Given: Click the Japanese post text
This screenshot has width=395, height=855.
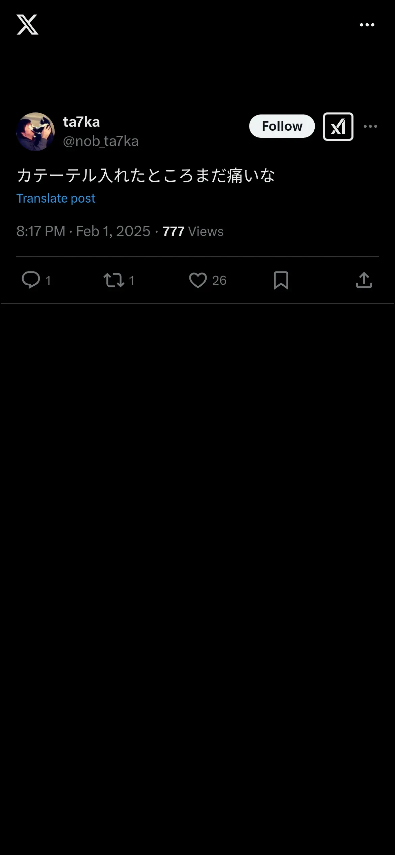Looking at the screenshot, I should [x=146, y=176].
